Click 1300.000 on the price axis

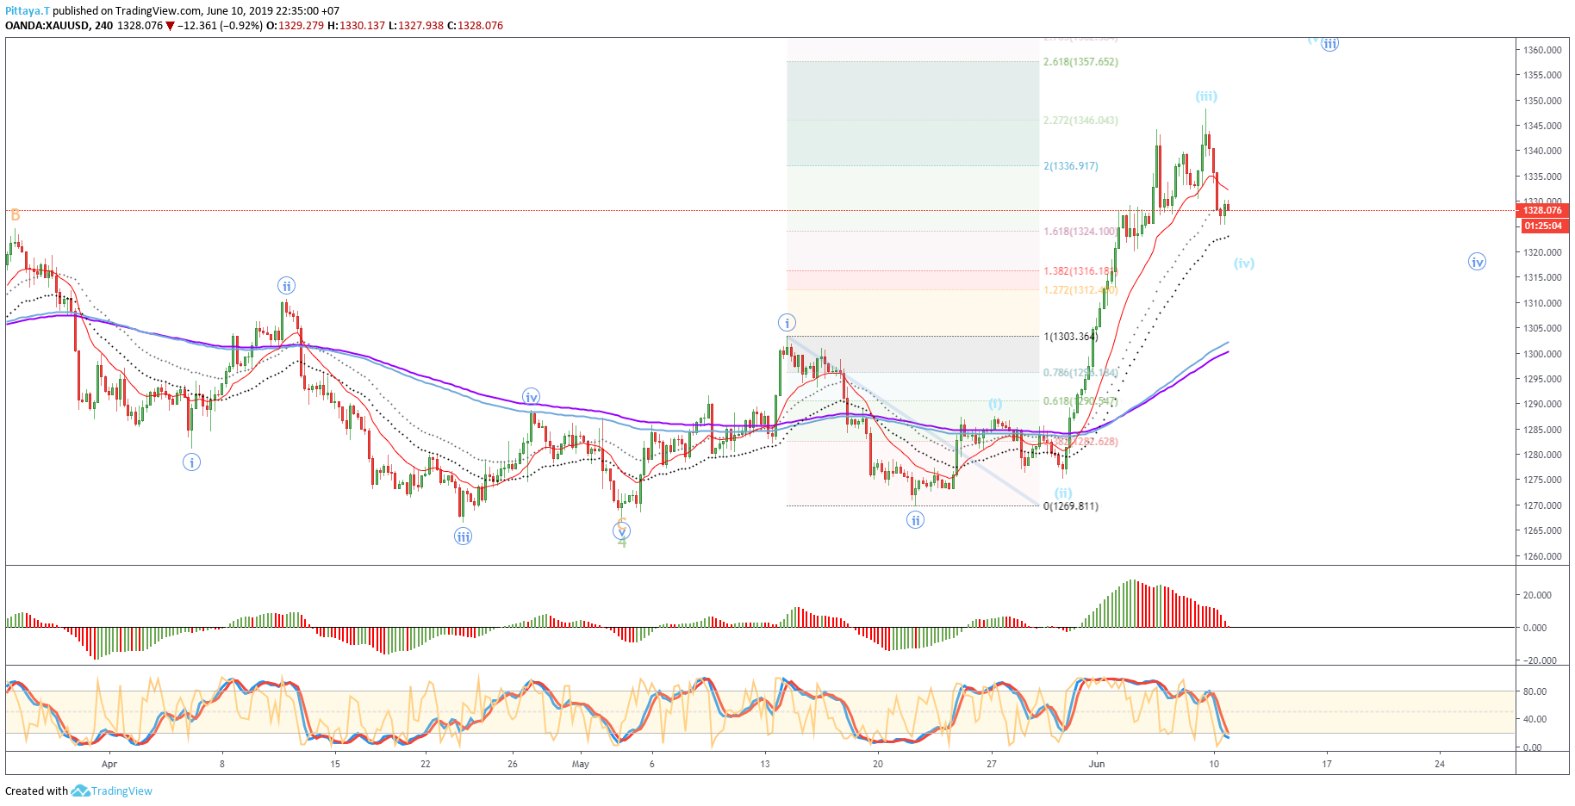(1542, 354)
